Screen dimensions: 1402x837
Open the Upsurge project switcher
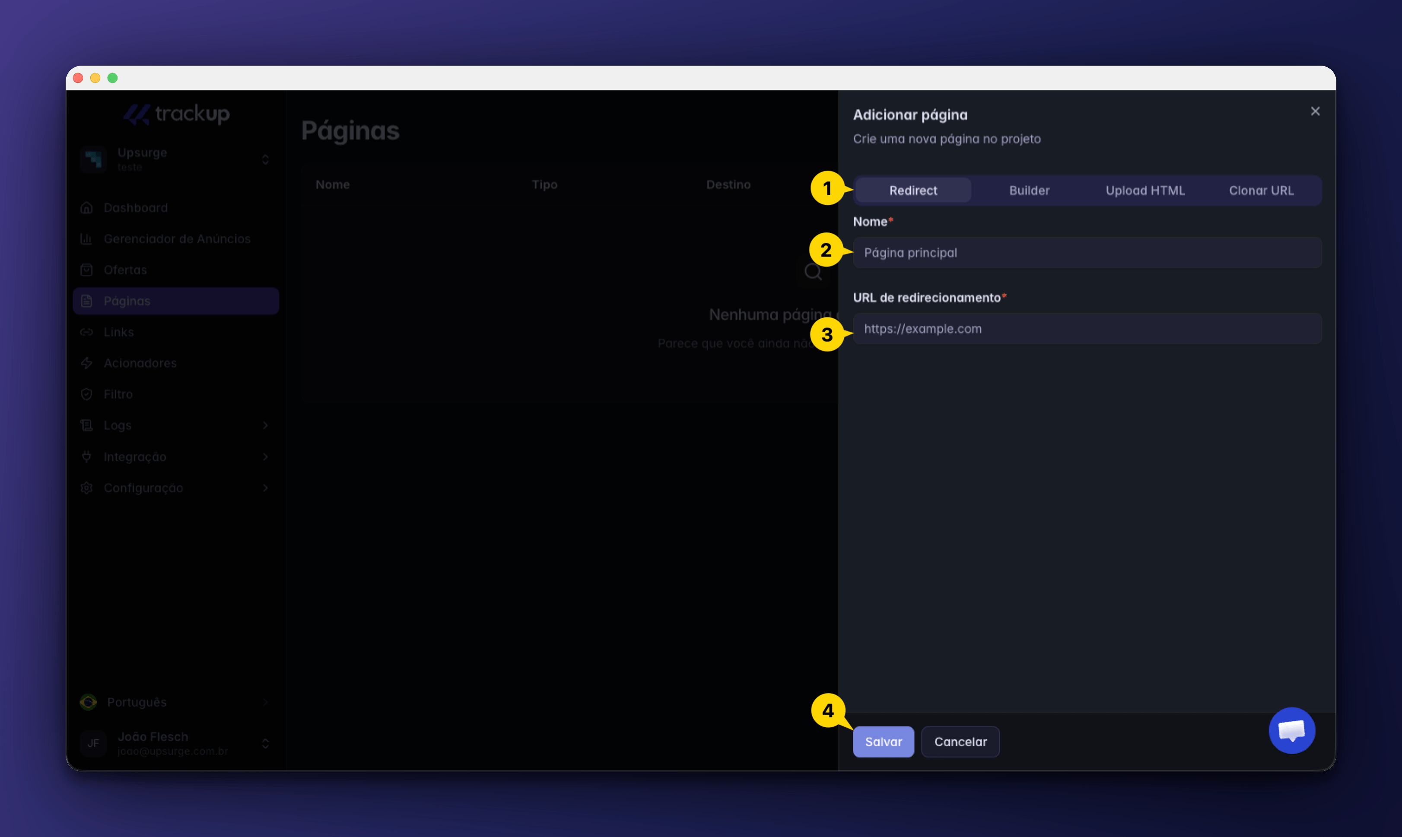176,159
